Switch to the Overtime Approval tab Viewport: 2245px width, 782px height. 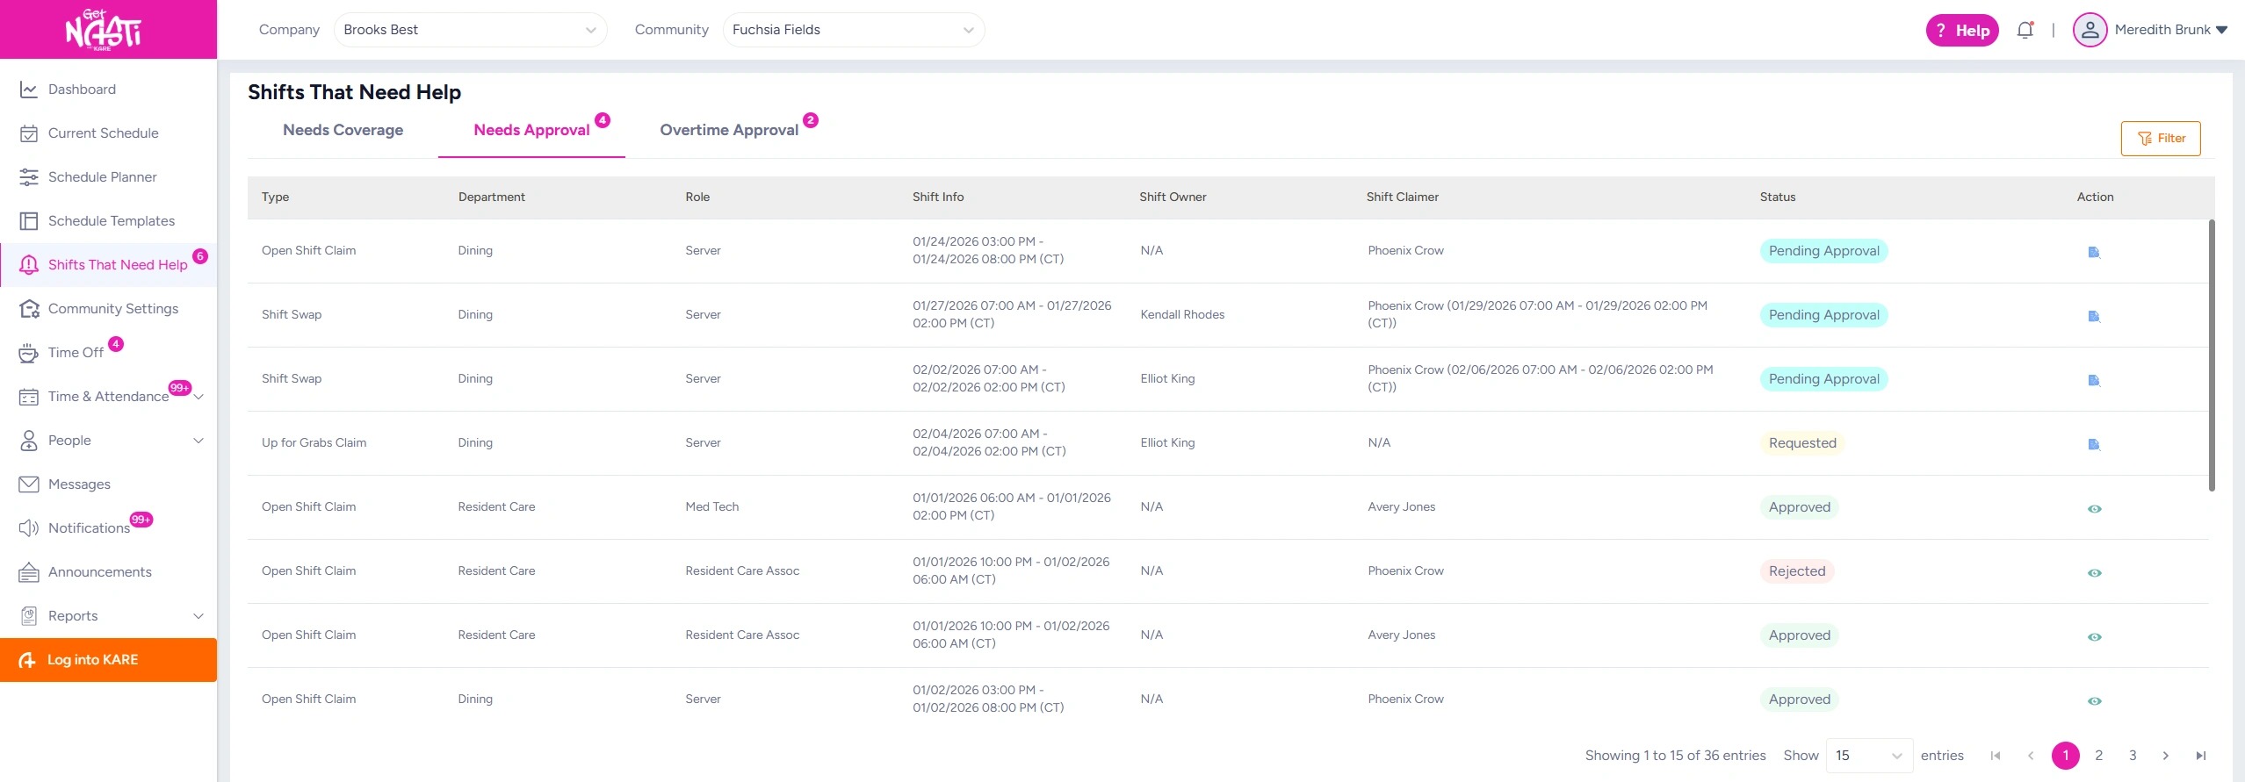click(729, 131)
